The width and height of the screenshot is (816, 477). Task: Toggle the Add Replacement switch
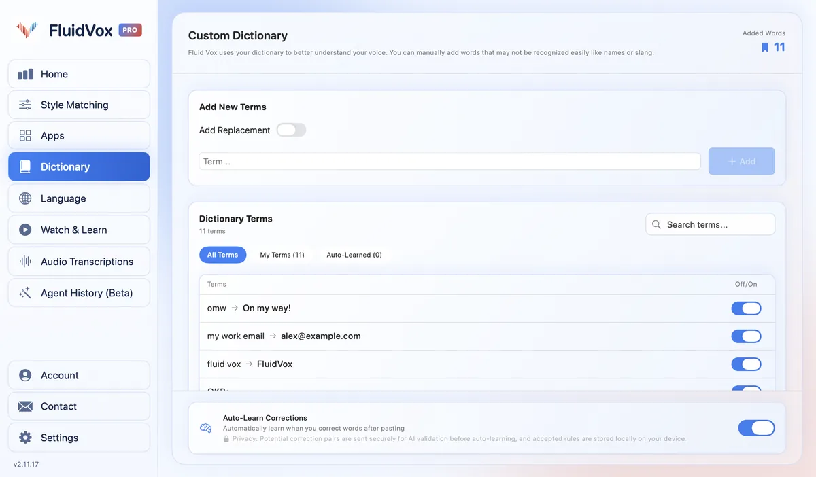pos(291,130)
